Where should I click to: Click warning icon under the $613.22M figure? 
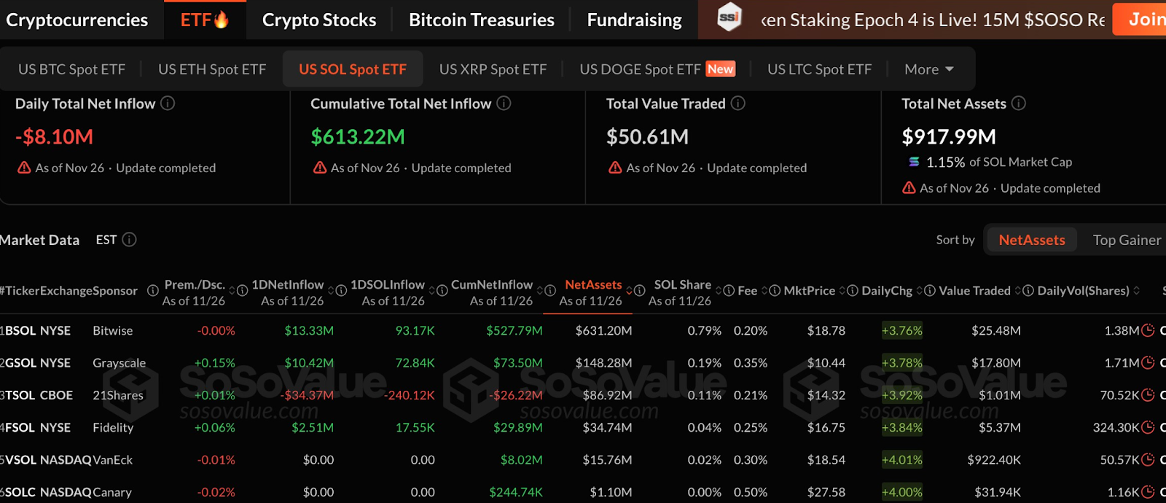(x=320, y=168)
